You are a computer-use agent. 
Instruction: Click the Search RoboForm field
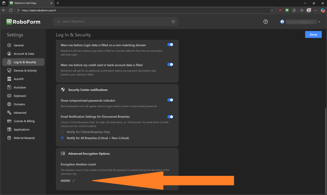(116, 22)
